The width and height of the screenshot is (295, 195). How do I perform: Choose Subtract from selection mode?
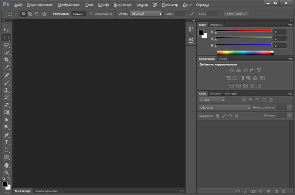click(x=37, y=14)
